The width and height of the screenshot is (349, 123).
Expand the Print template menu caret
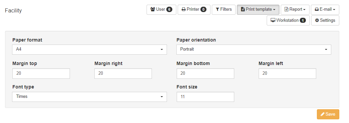tap(274, 10)
